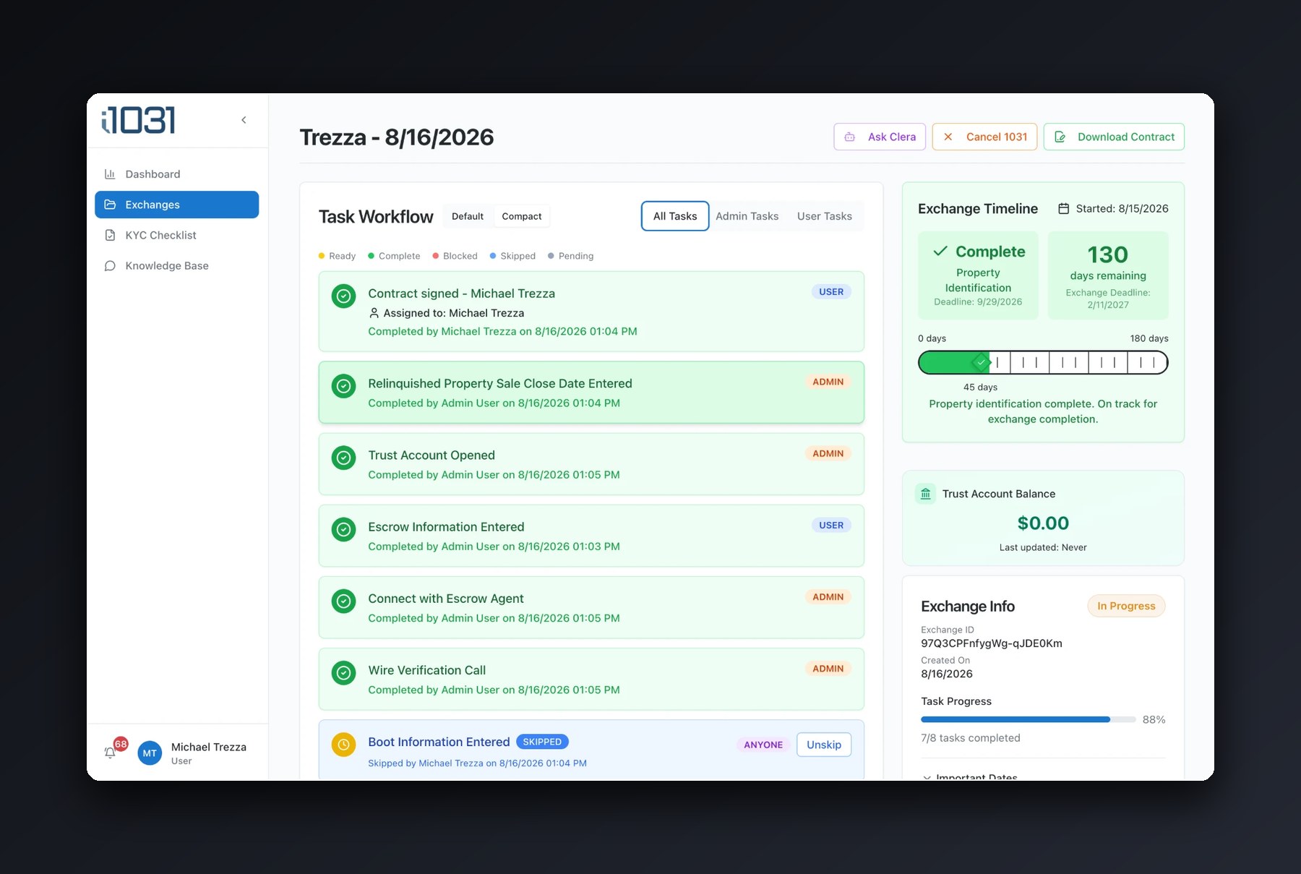Unskip the Boot Information Entered task
The width and height of the screenshot is (1301, 874).
(824, 745)
